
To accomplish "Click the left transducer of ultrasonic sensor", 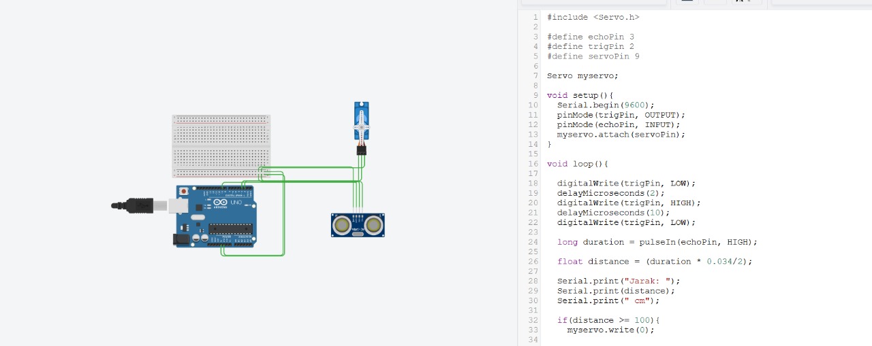I will click(342, 224).
